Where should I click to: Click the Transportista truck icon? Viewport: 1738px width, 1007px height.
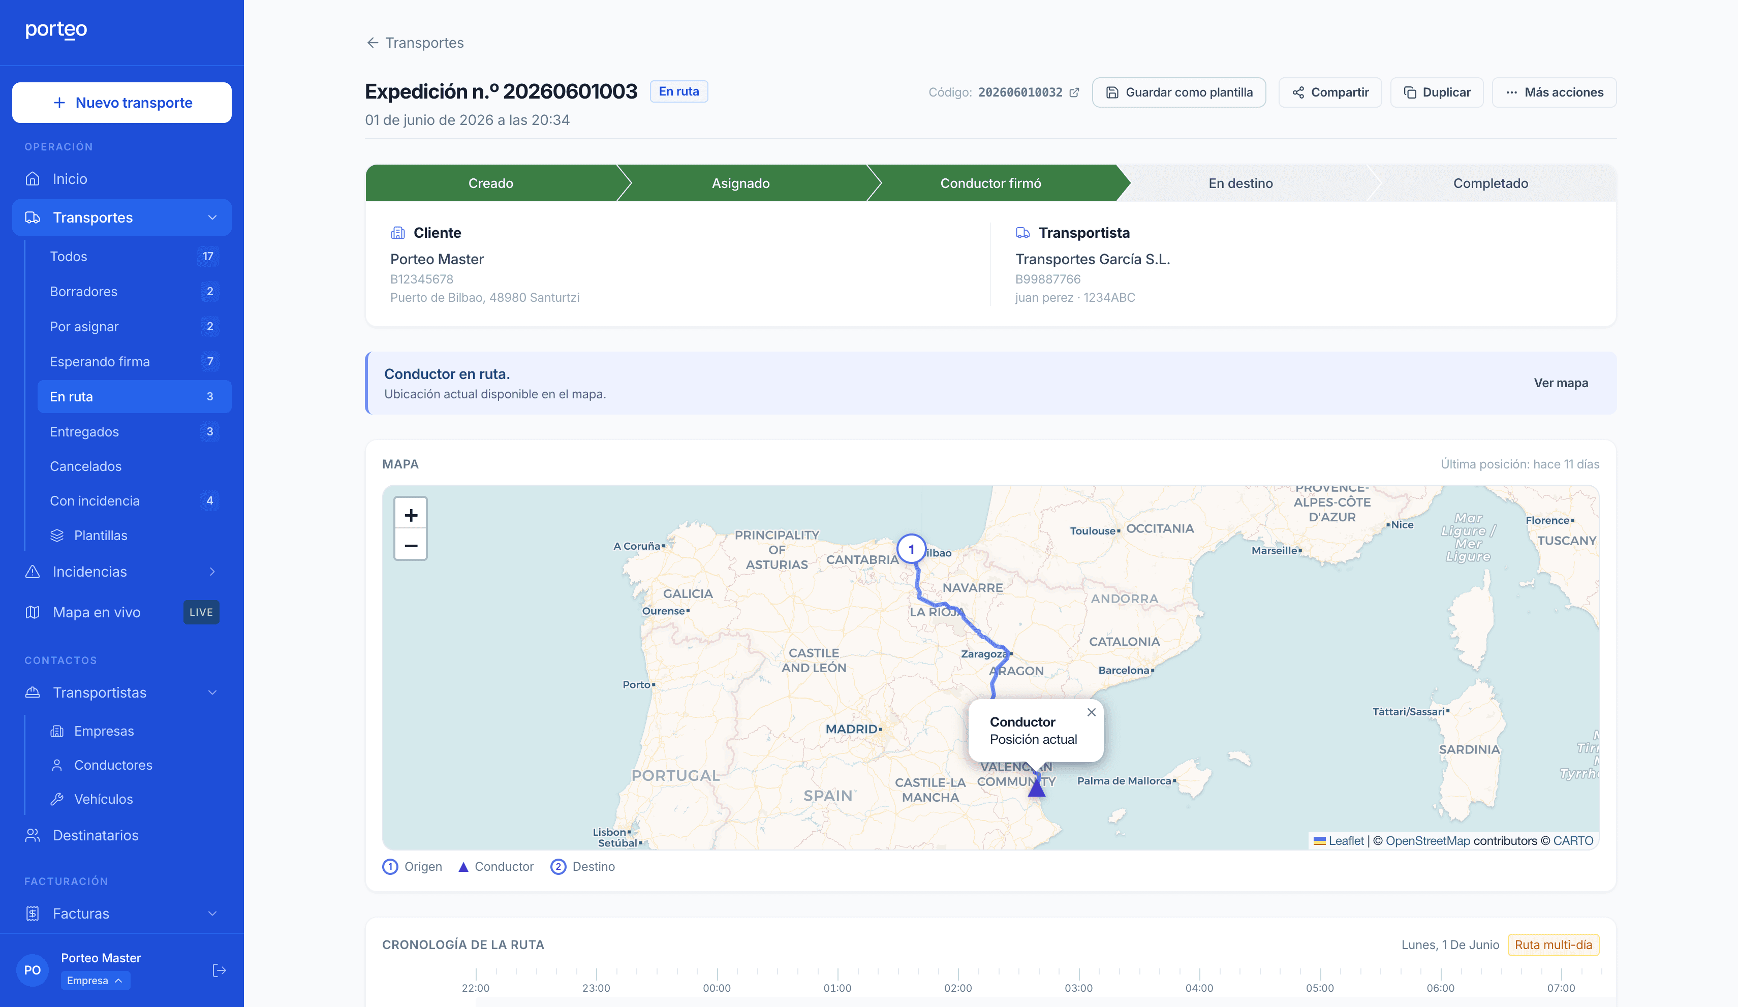[1023, 233]
